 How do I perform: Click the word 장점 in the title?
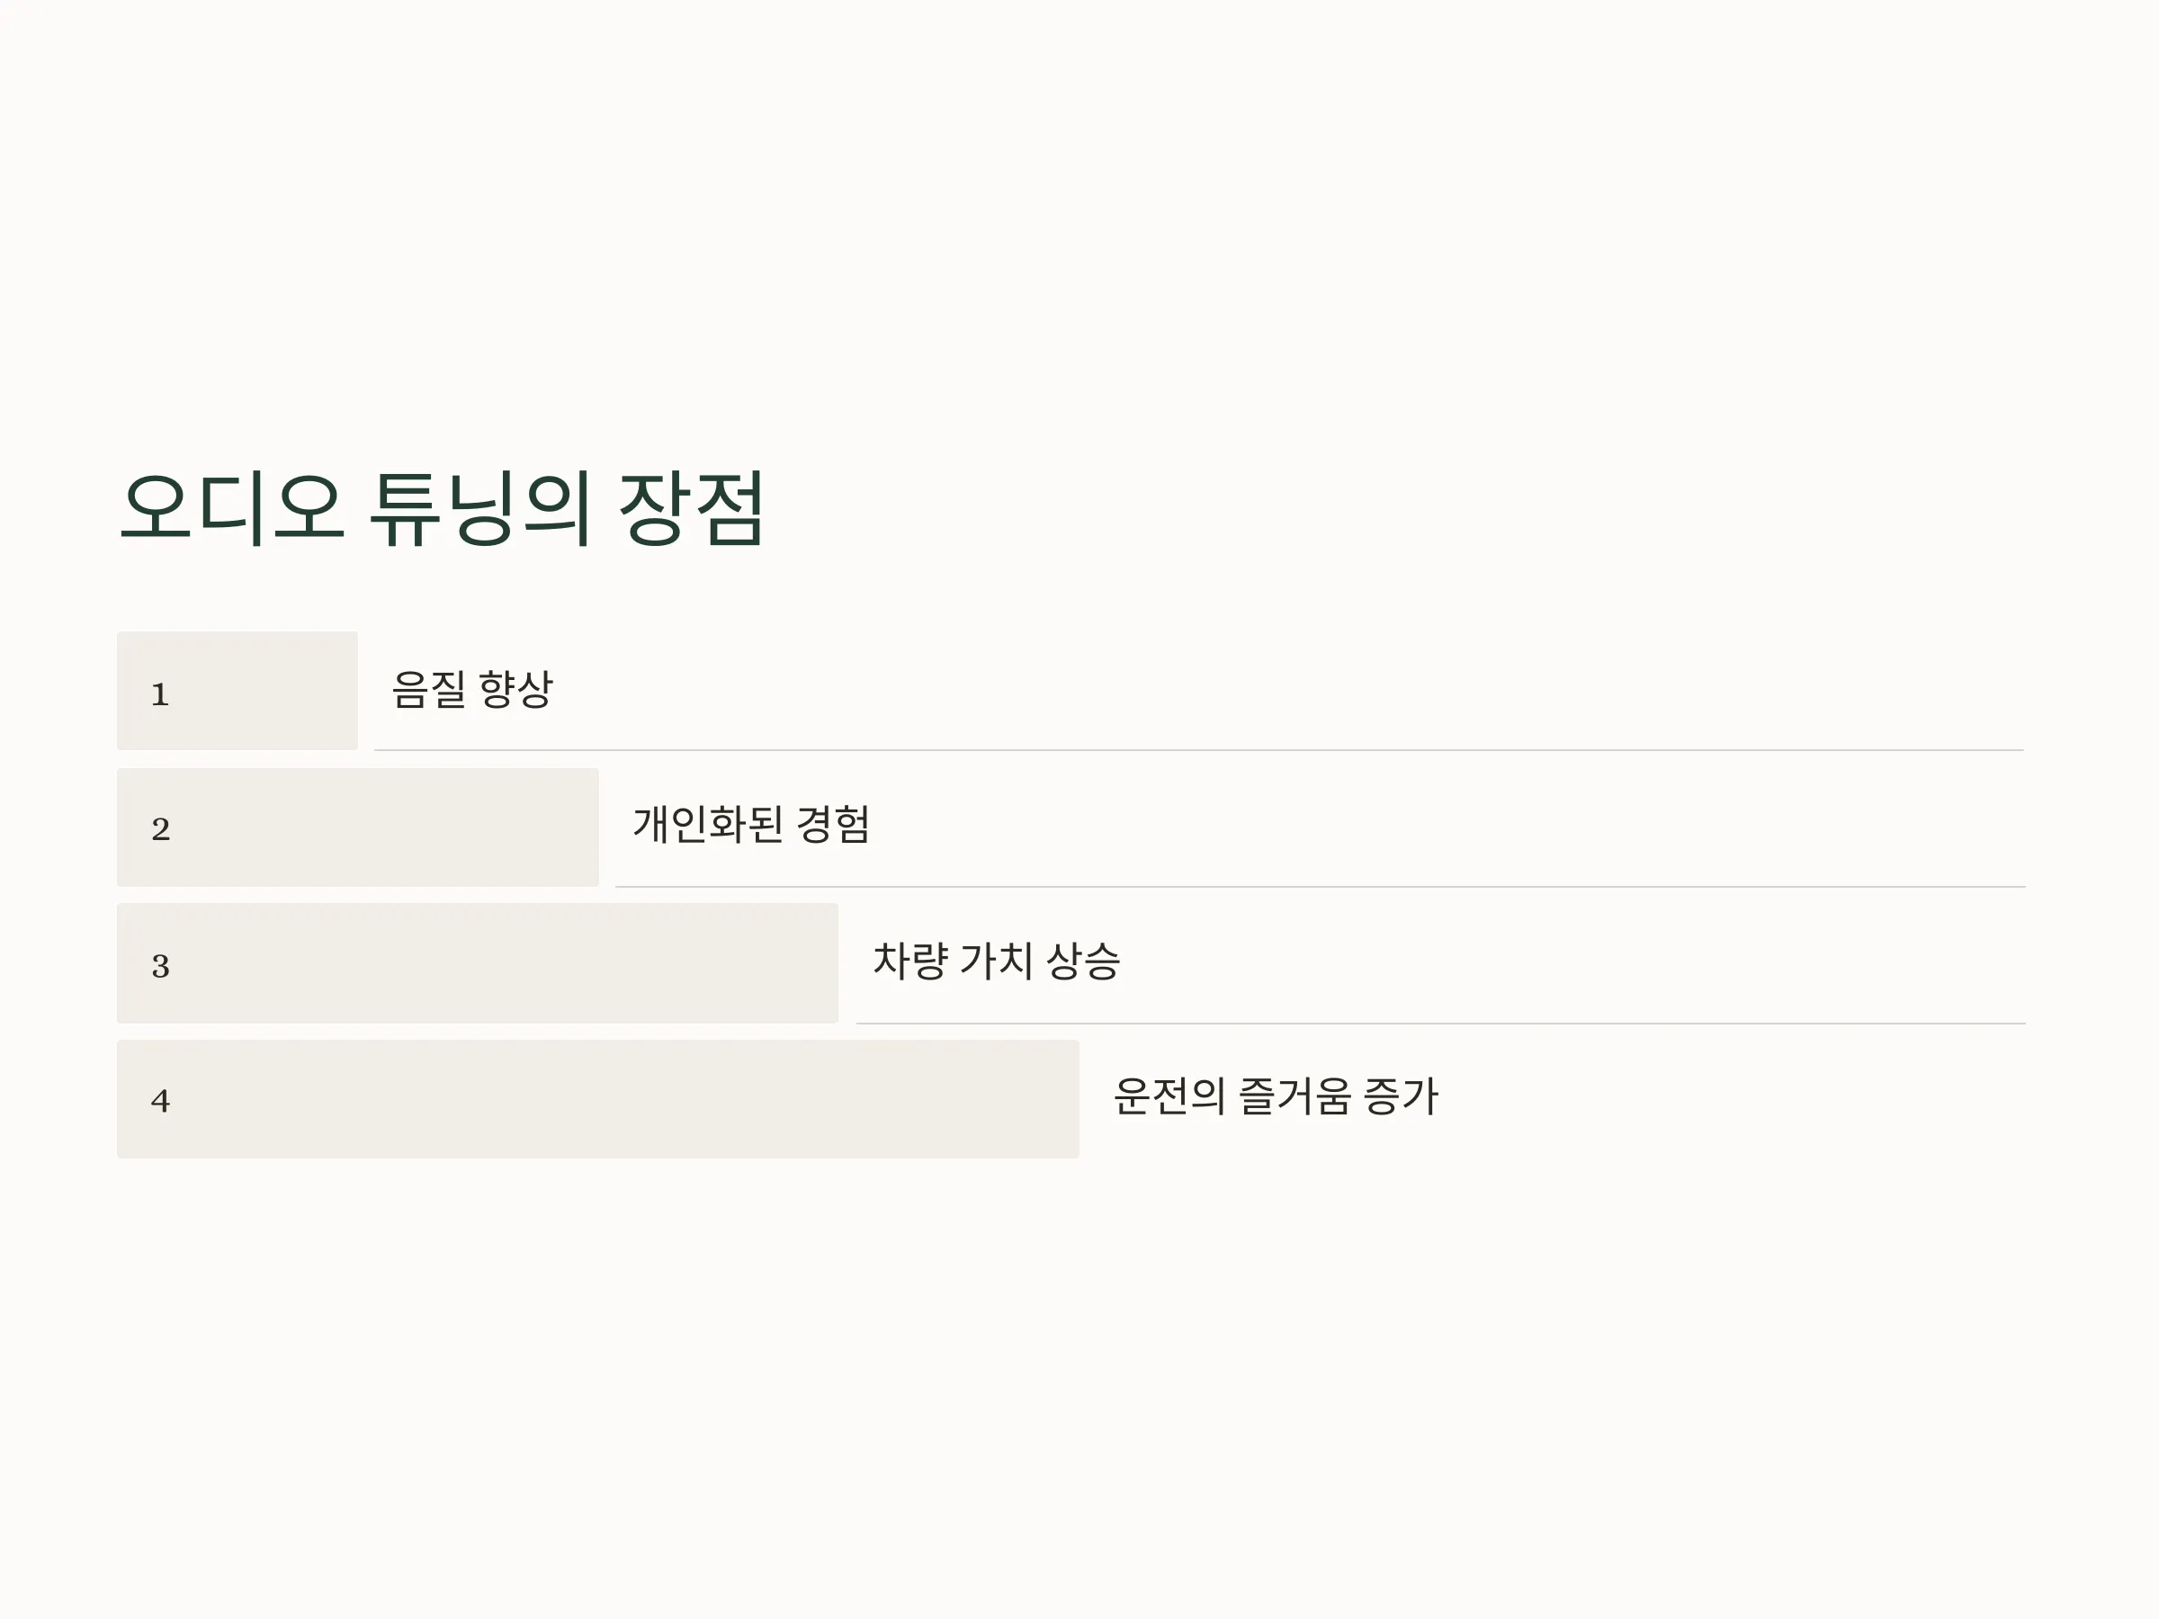(692, 507)
